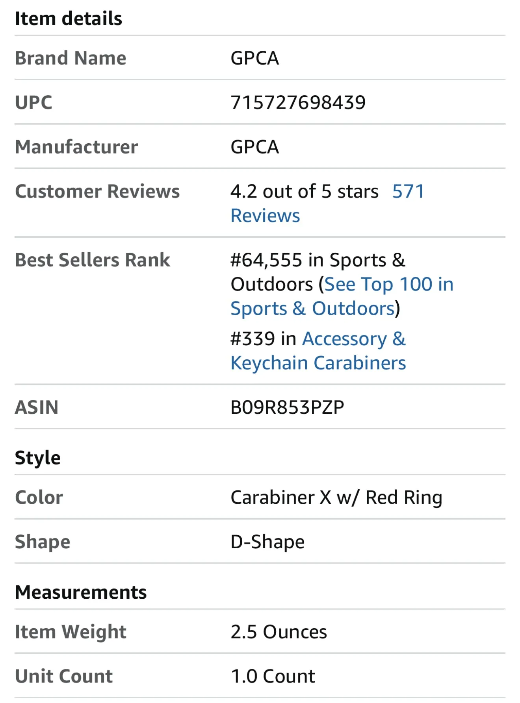Select the ASIN value B09R853PZP
This screenshot has height=703, width=520.
coord(287,407)
